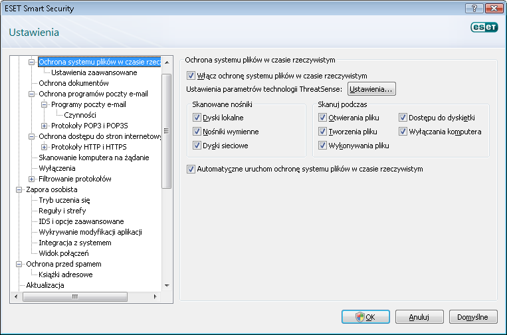Open 'Tryb uczenia się' settings
The width and height of the screenshot is (507, 335).
click(64, 200)
